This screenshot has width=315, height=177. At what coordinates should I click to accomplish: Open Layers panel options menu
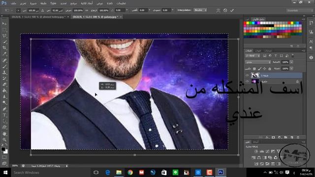click(303, 51)
